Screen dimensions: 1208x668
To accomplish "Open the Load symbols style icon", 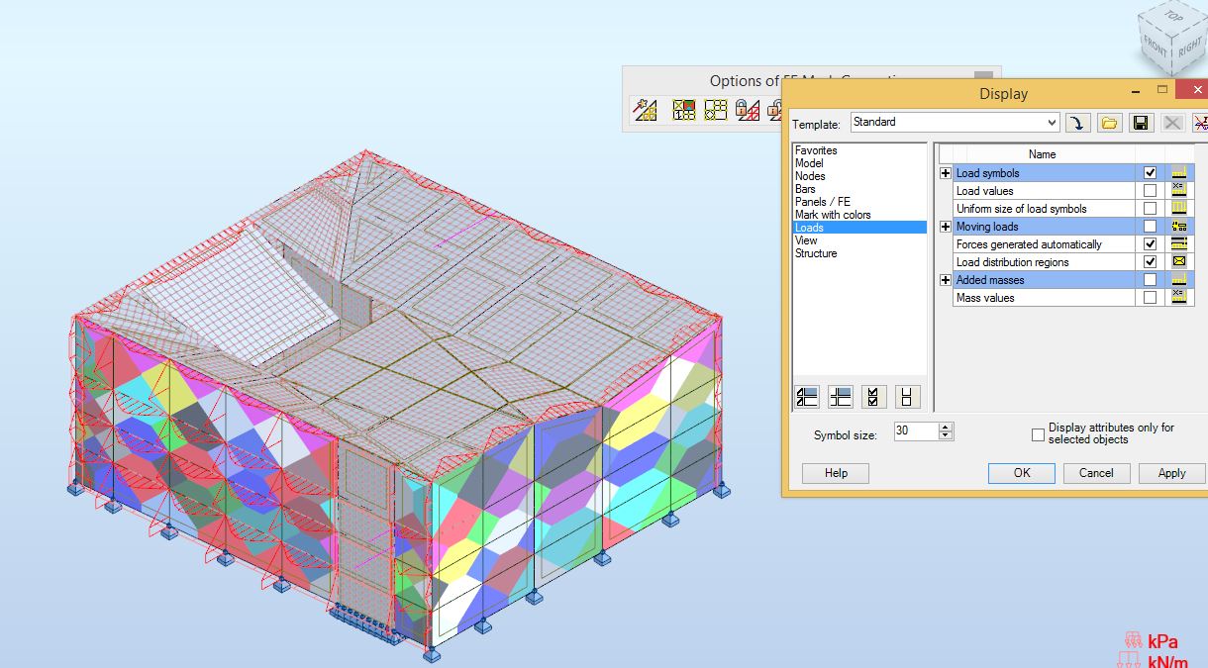I will click(1179, 173).
